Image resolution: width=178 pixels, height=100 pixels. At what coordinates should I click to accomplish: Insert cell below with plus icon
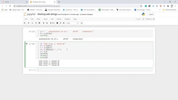click(x=28, y=23)
